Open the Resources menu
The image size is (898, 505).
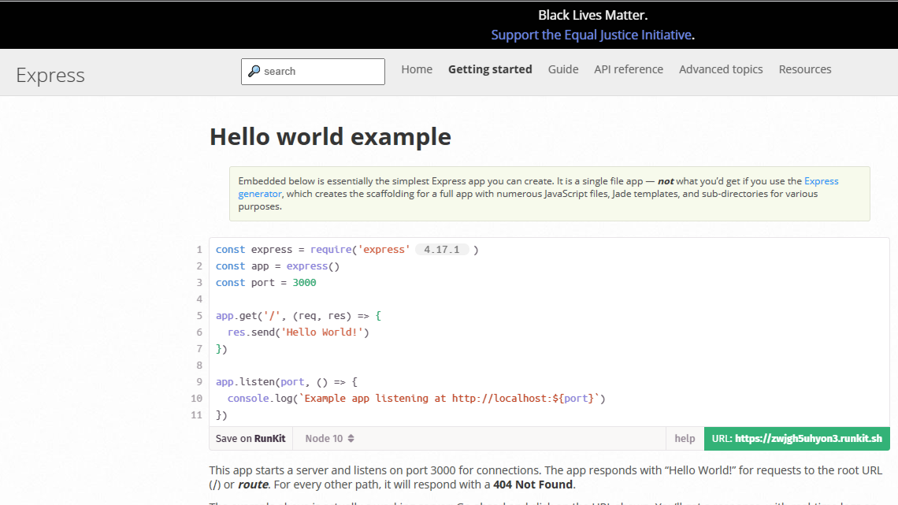(805, 69)
